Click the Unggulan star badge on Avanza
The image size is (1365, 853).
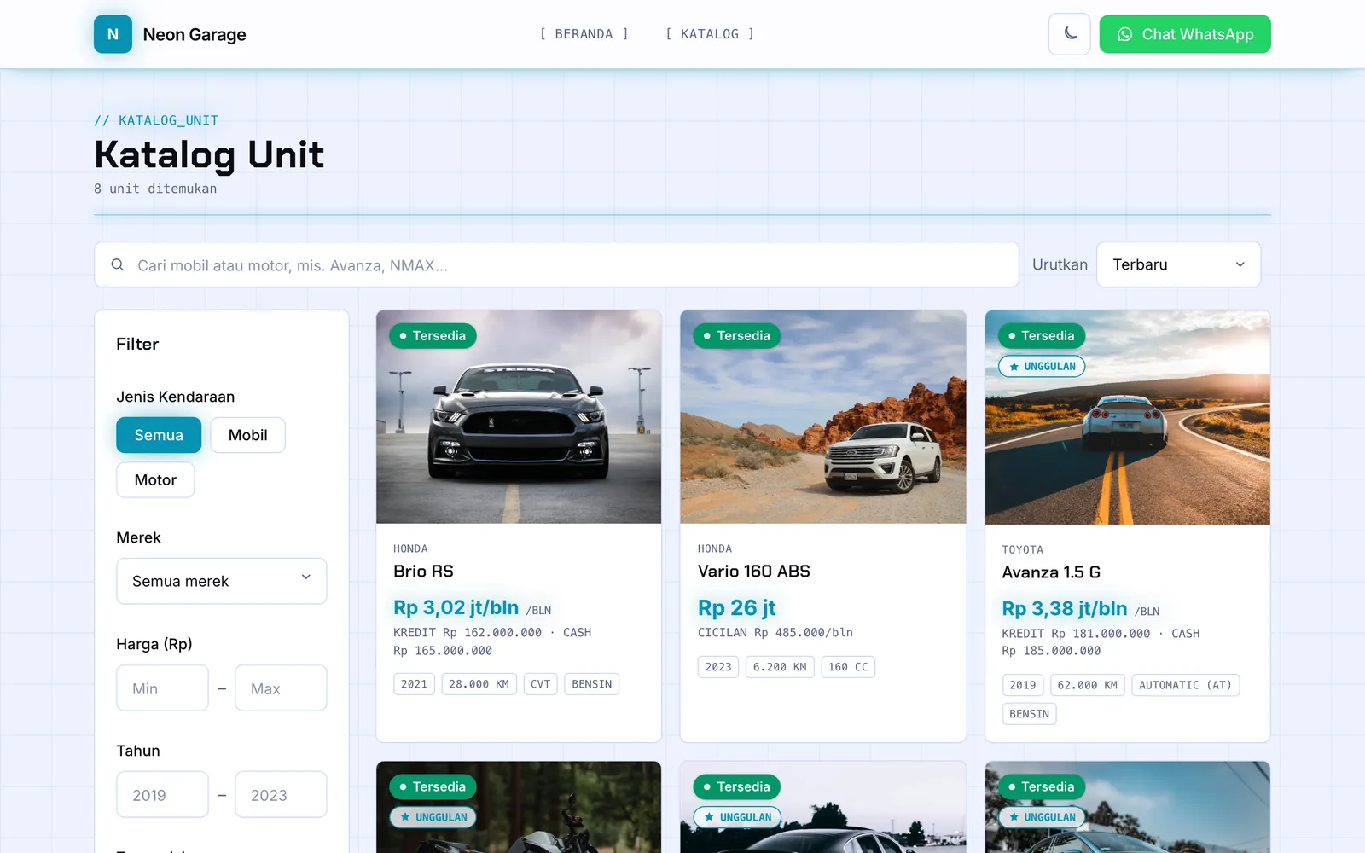(1042, 367)
